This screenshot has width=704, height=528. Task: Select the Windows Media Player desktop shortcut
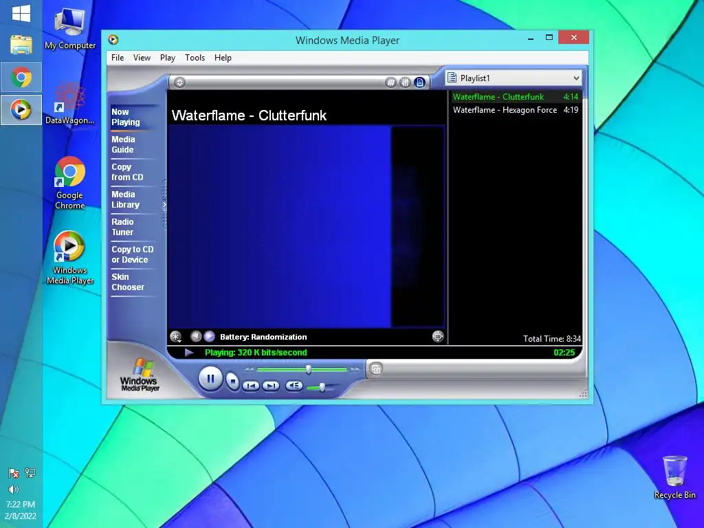(69, 258)
